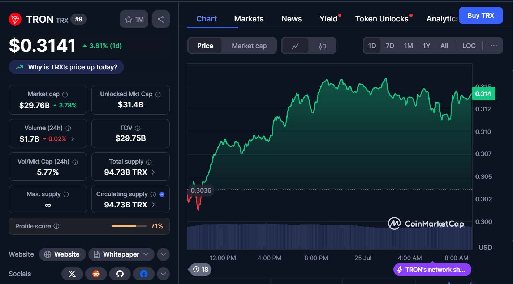Click Profile score info icon

56,226
